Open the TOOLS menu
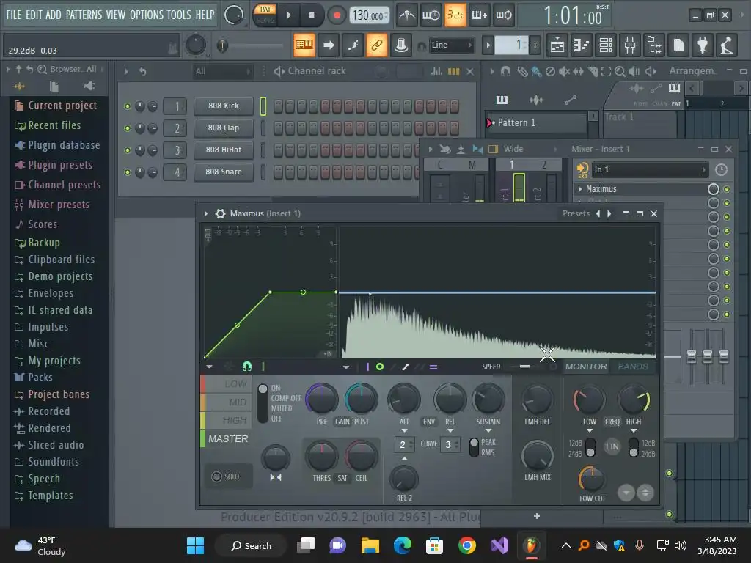This screenshot has height=563, width=751. (x=179, y=15)
